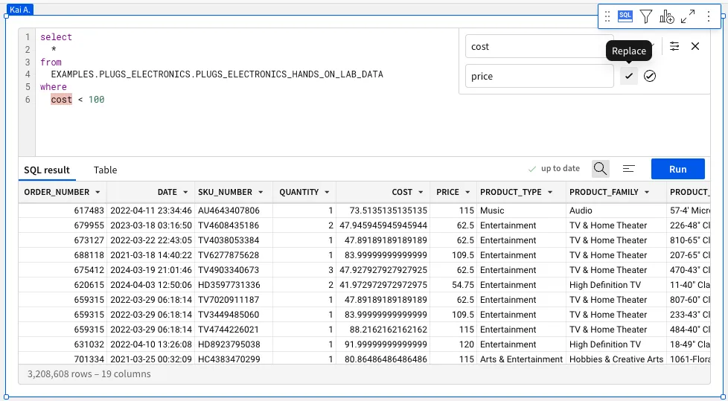The height and width of the screenshot is (401, 728).
Task: Select cost cell 73.5135135135135
Action: pyautogui.click(x=383, y=211)
